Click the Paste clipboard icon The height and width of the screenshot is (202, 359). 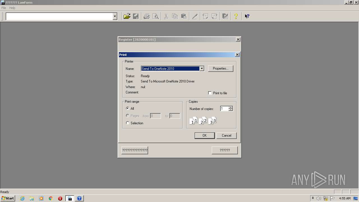click(x=184, y=16)
